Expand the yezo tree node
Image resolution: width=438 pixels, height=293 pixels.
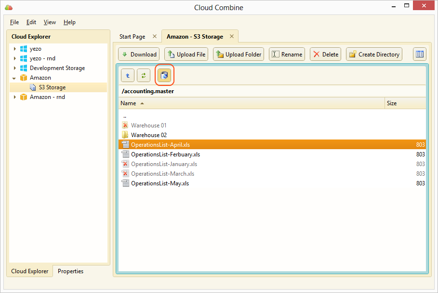(15, 49)
